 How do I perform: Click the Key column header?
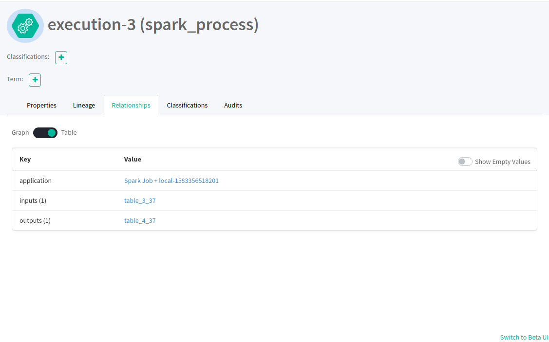25,159
